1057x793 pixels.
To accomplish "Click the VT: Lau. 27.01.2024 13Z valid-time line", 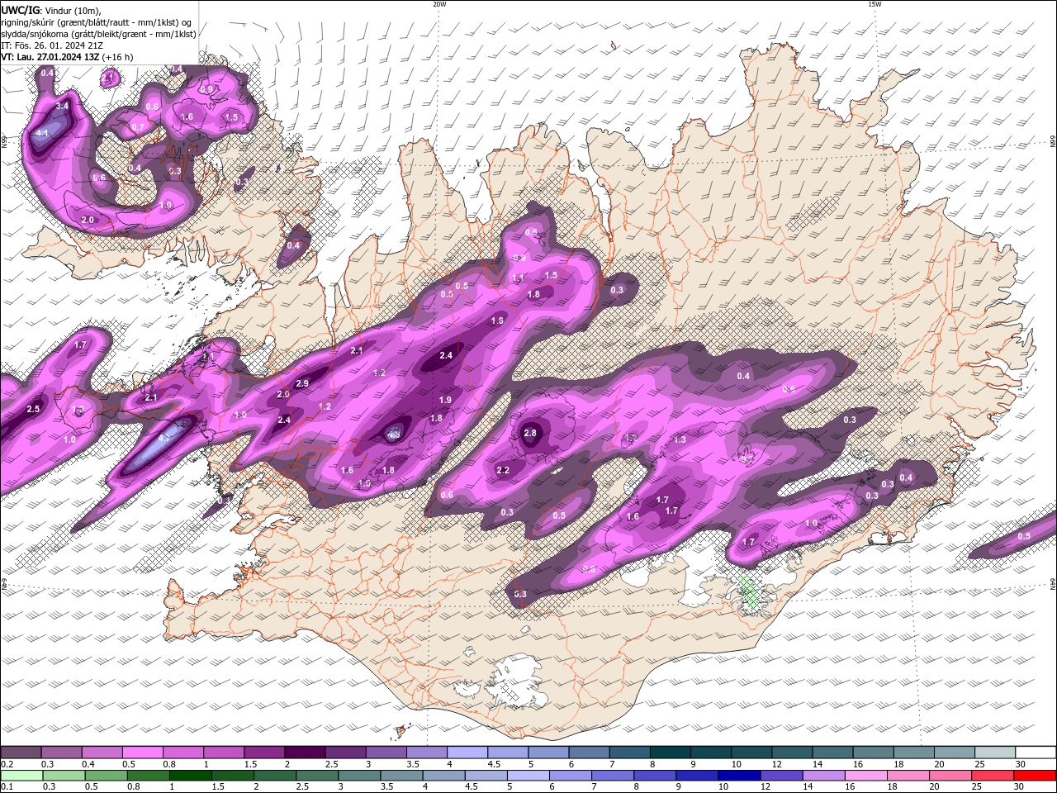I will [67, 57].
